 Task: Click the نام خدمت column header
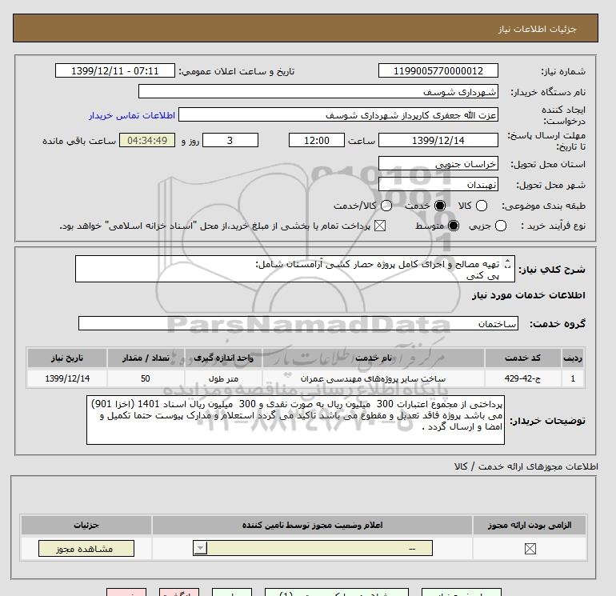374,358
